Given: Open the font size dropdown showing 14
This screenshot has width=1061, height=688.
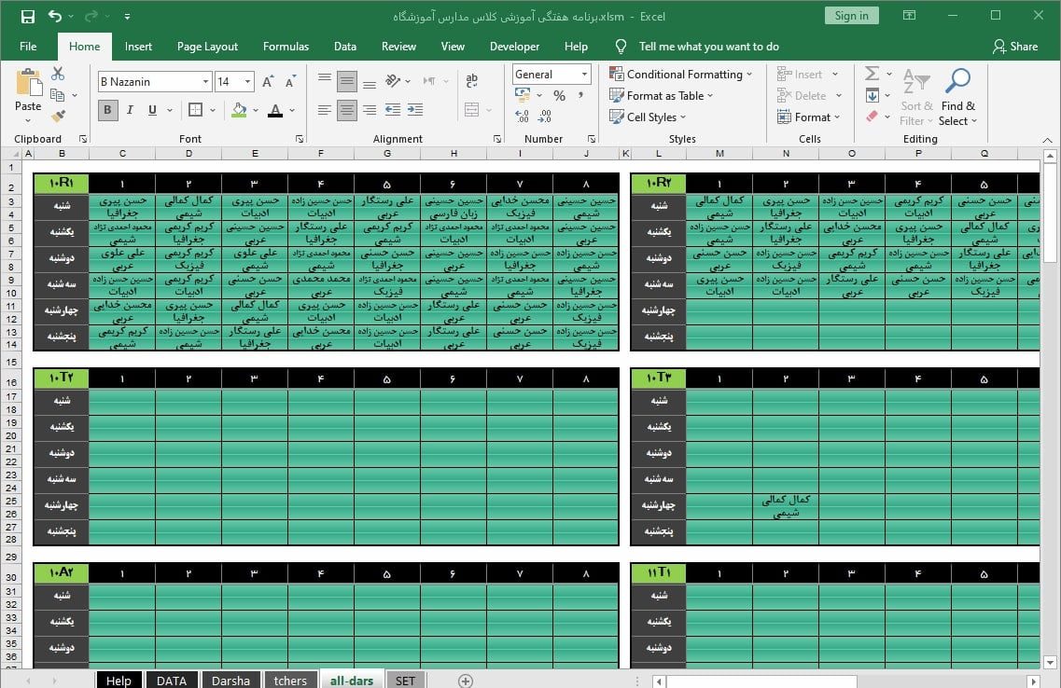Looking at the screenshot, I should [247, 82].
